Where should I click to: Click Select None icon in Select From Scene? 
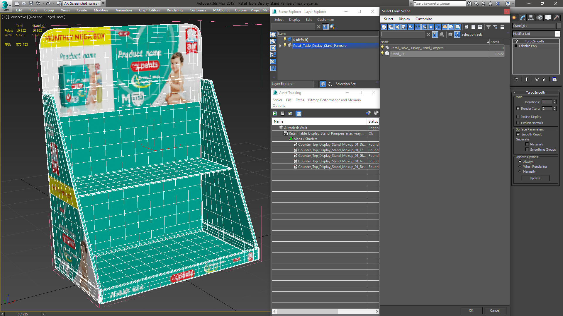coord(473,27)
